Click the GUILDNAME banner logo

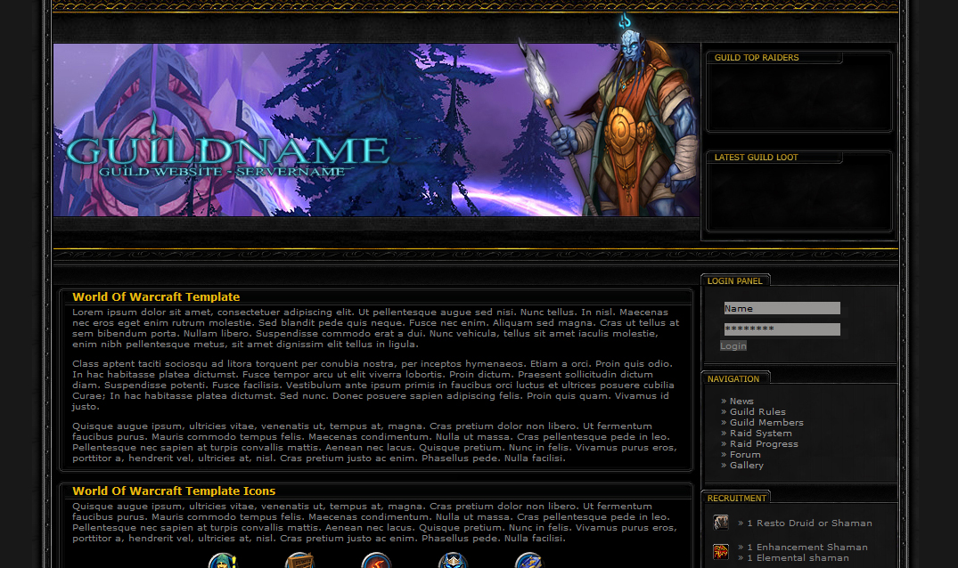coord(226,149)
